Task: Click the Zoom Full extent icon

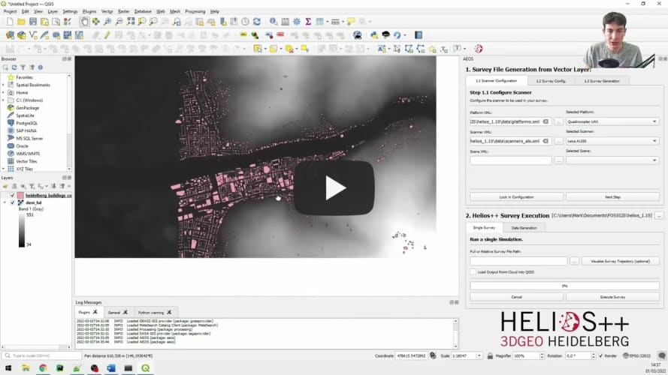Action: click(130, 22)
